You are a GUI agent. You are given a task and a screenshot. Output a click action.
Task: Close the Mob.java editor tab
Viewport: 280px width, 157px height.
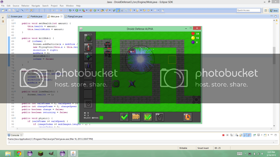[62, 16]
